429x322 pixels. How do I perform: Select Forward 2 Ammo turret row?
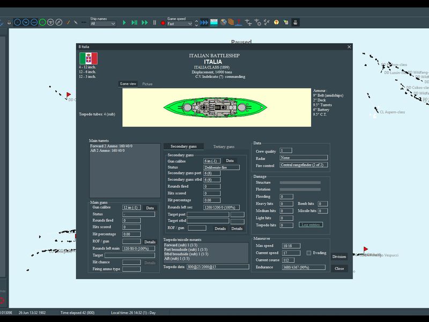(125, 146)
